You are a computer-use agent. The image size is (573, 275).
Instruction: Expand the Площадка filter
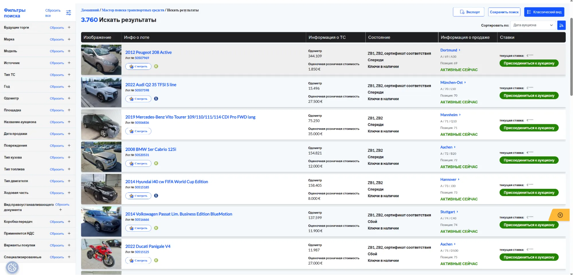point(69,110)
